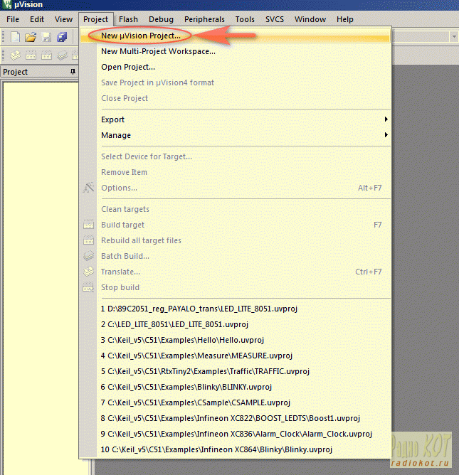Click Translate... menu entry
The image size is (459, 475).
tap(235, 272)
